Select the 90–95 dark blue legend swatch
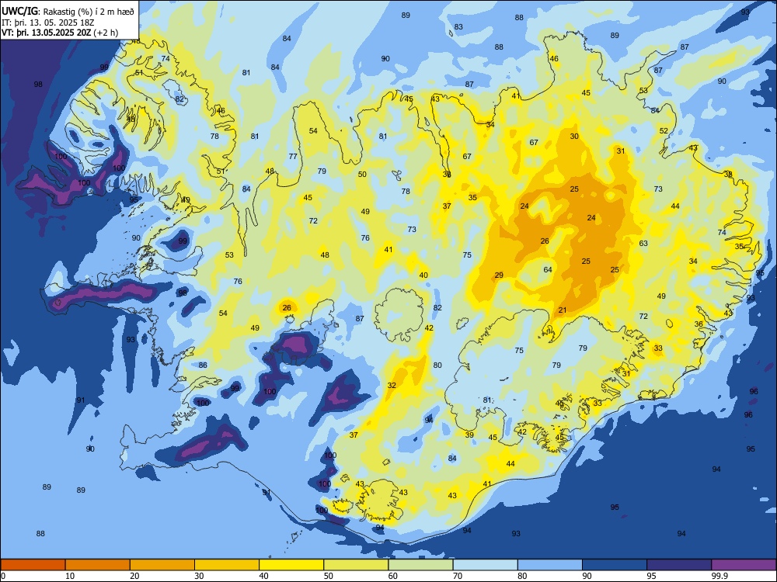 [615, 565]
